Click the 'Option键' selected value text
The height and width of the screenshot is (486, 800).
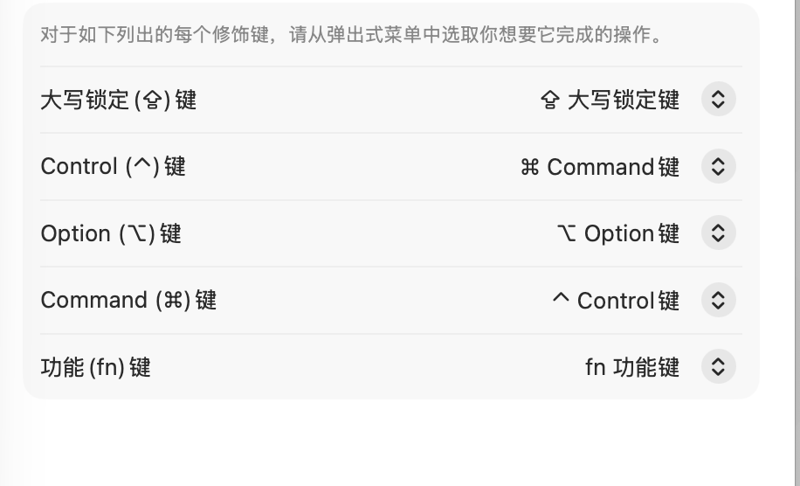coord(631,233)
